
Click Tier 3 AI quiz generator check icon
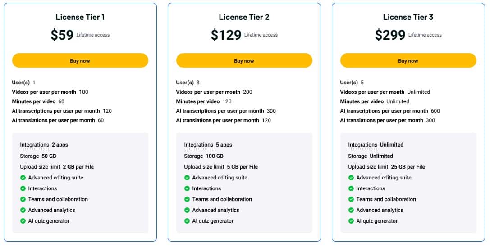click(351, 221)
